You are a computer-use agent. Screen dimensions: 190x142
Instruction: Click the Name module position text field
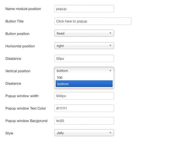point(84,9)
